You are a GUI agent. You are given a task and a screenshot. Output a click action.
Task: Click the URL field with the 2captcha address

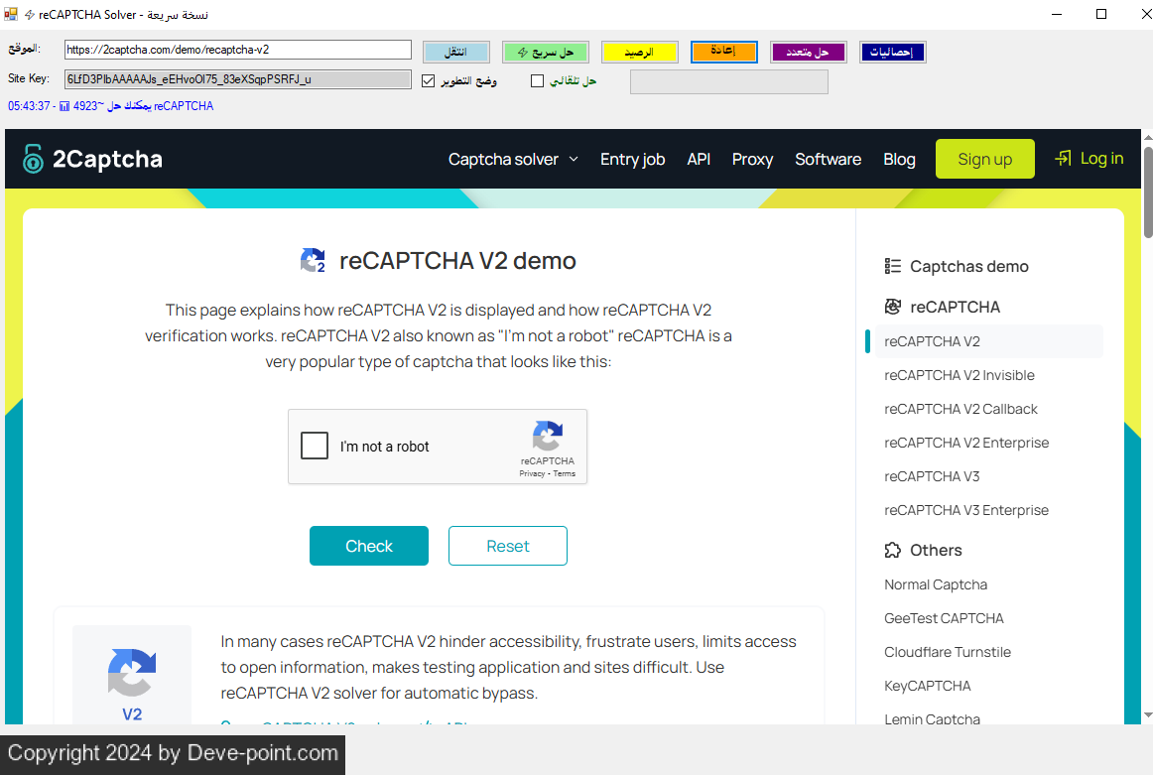(x=237, y=50)
